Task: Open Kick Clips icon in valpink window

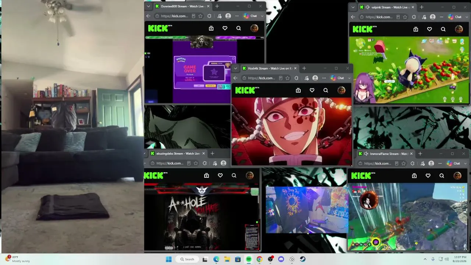Action: click(x=416, y=29)
